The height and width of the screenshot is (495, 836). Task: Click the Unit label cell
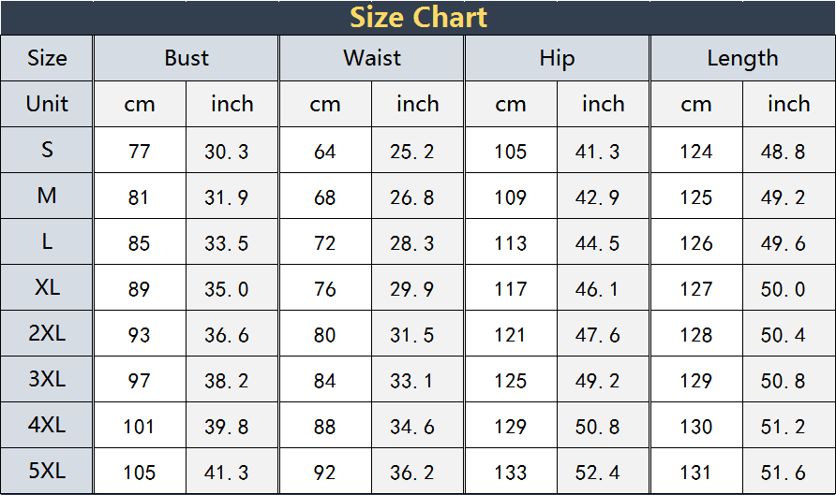coord(47,104)
